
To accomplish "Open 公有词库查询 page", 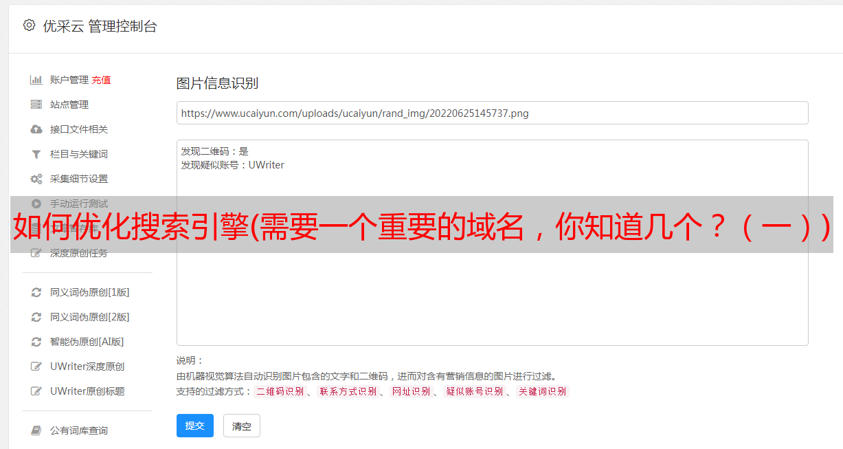I will [x=79, y=430].
